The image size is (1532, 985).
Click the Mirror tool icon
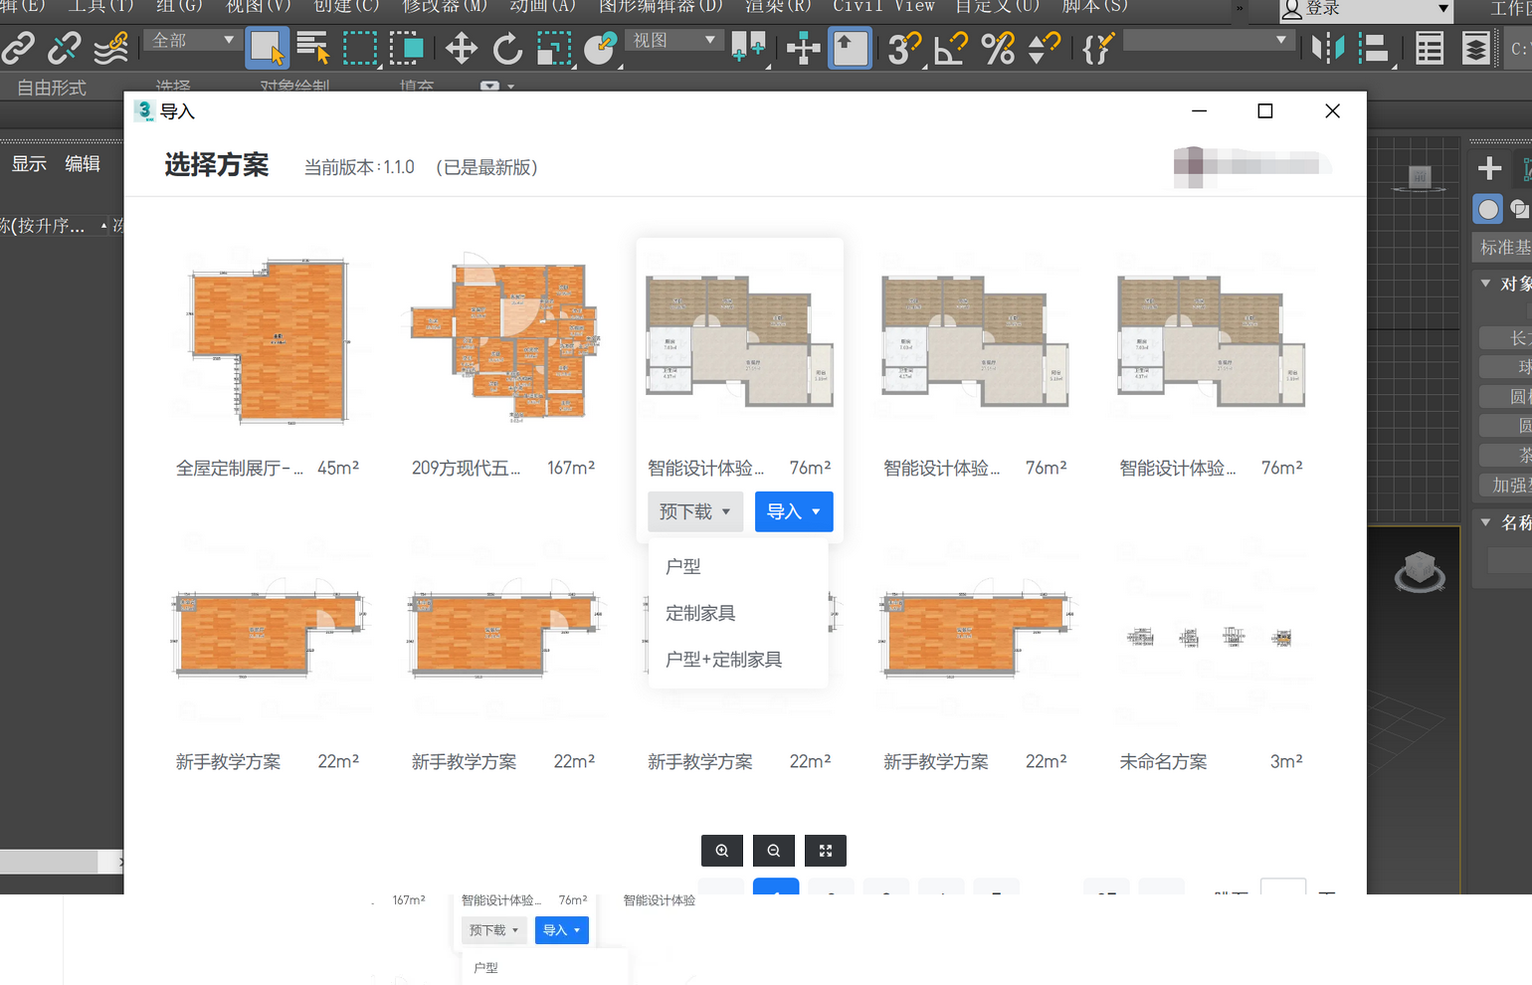(x=1328, y=48)
